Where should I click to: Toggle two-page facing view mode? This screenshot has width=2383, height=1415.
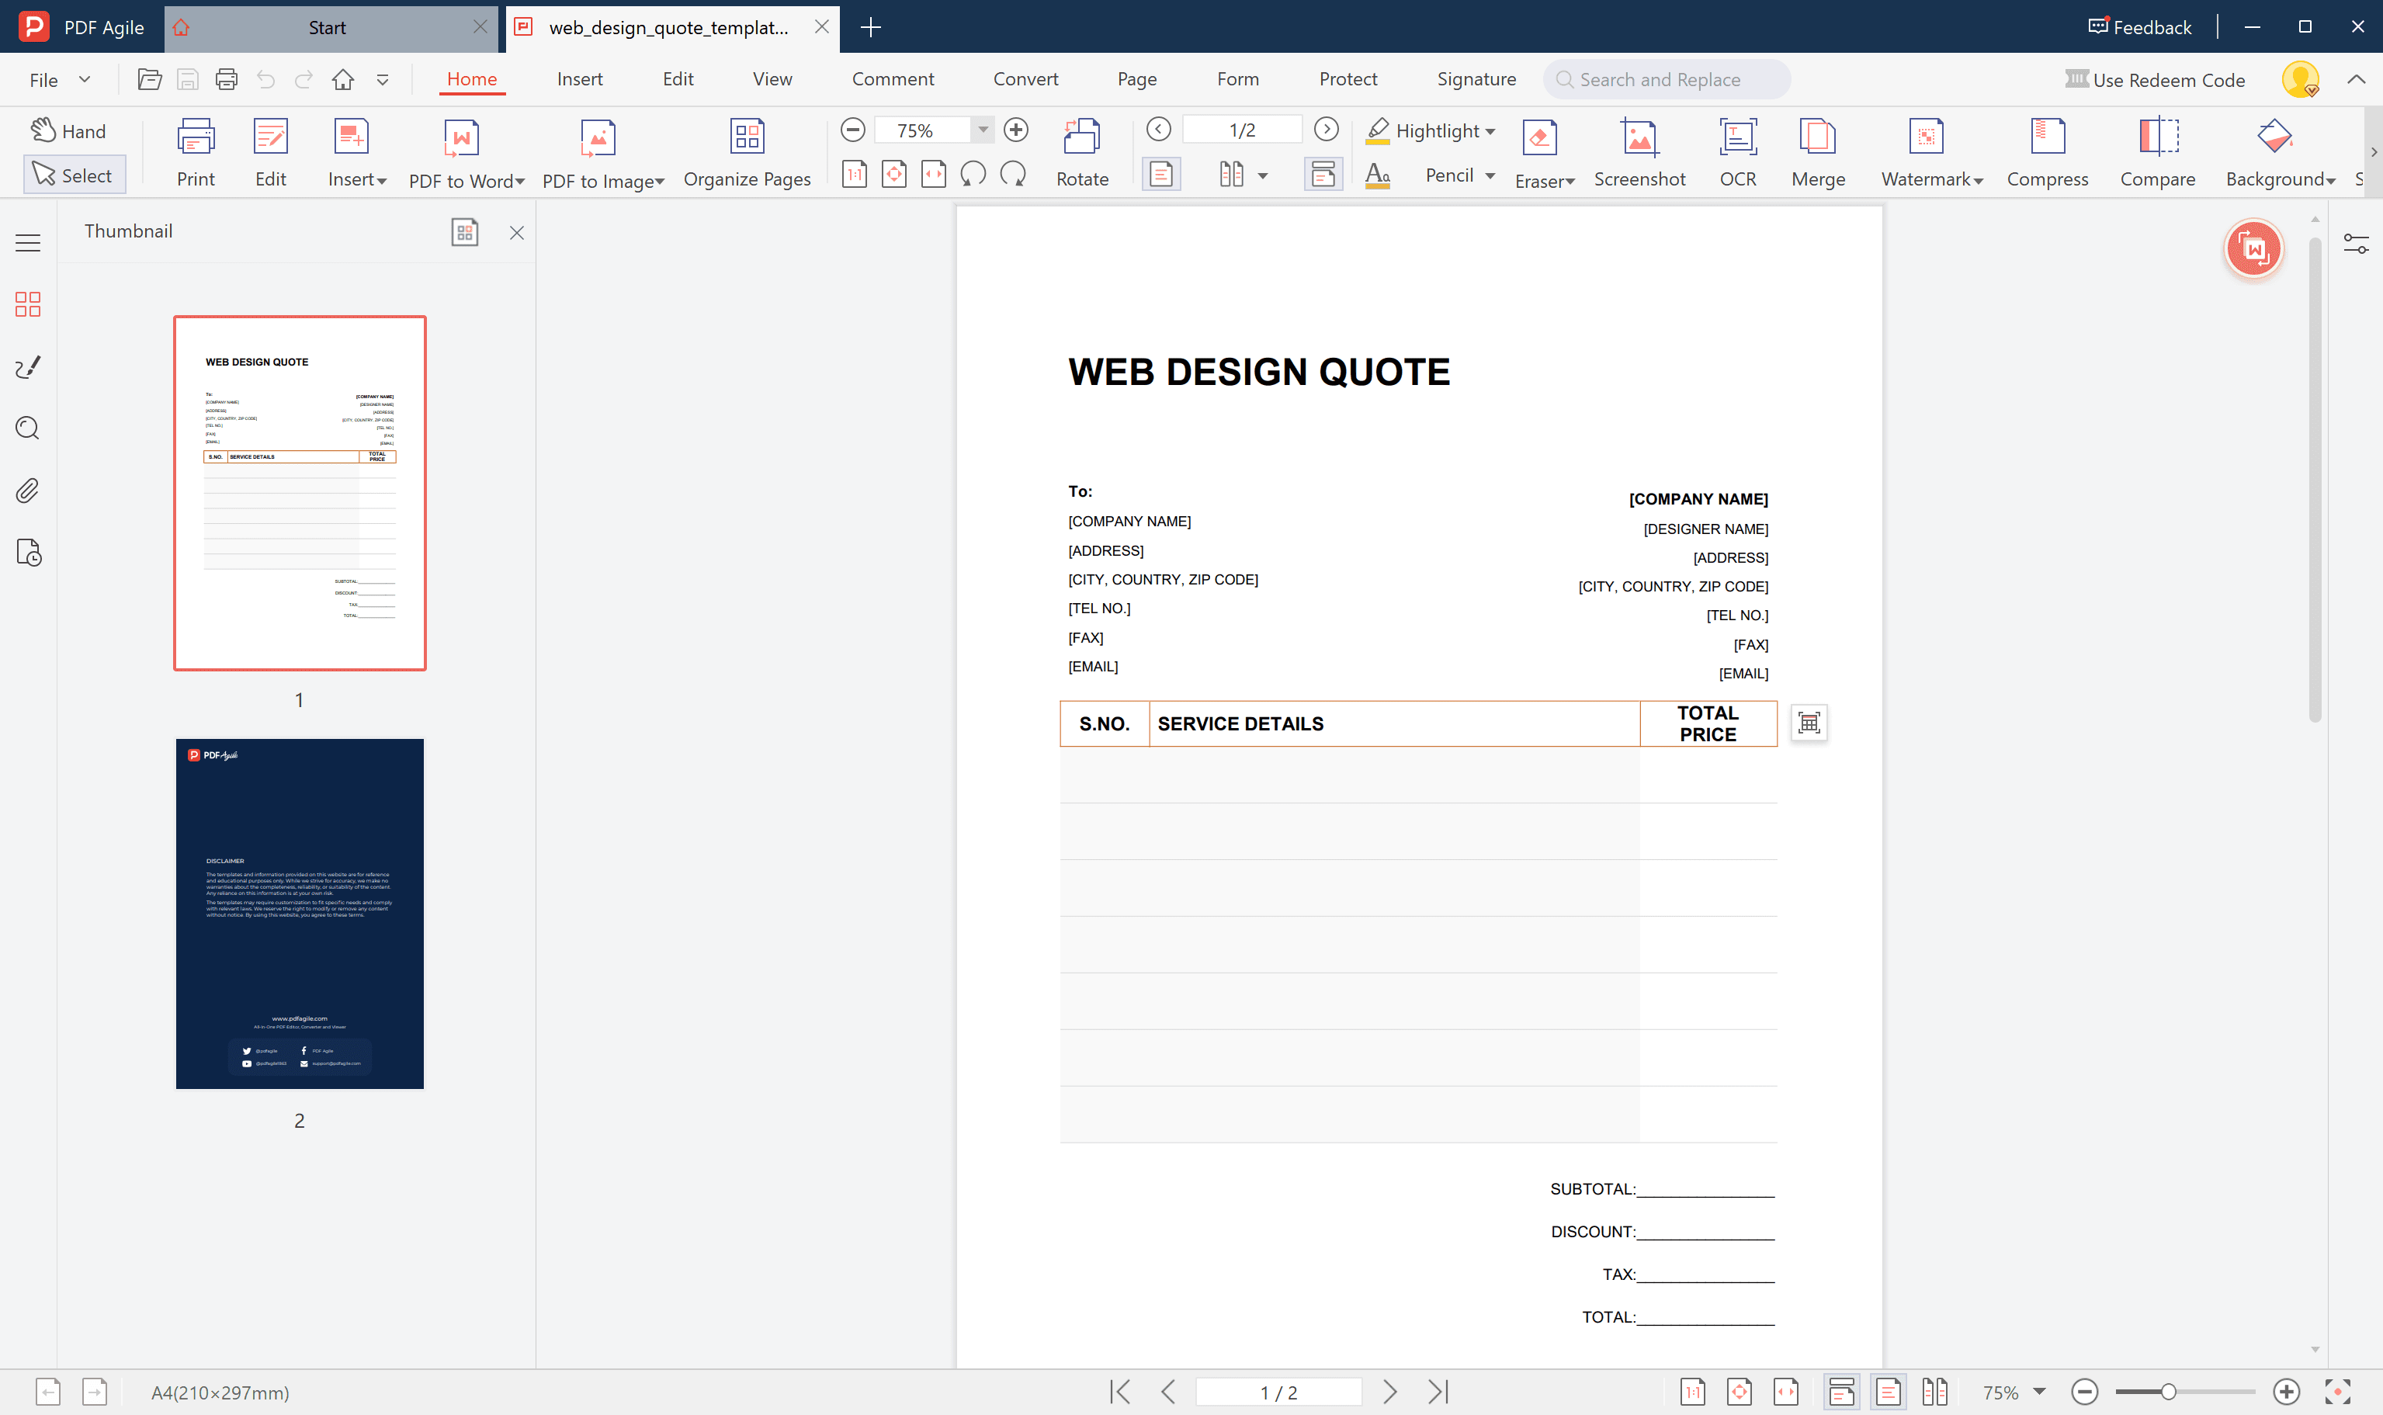(x=1936, y=1391)
